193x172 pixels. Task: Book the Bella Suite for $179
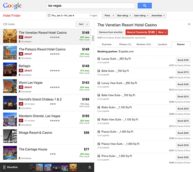click(183, 72)
